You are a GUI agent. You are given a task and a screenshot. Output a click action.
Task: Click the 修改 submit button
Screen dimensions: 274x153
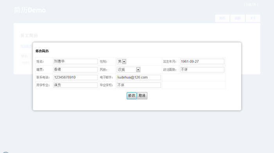[x=132, y=96]
